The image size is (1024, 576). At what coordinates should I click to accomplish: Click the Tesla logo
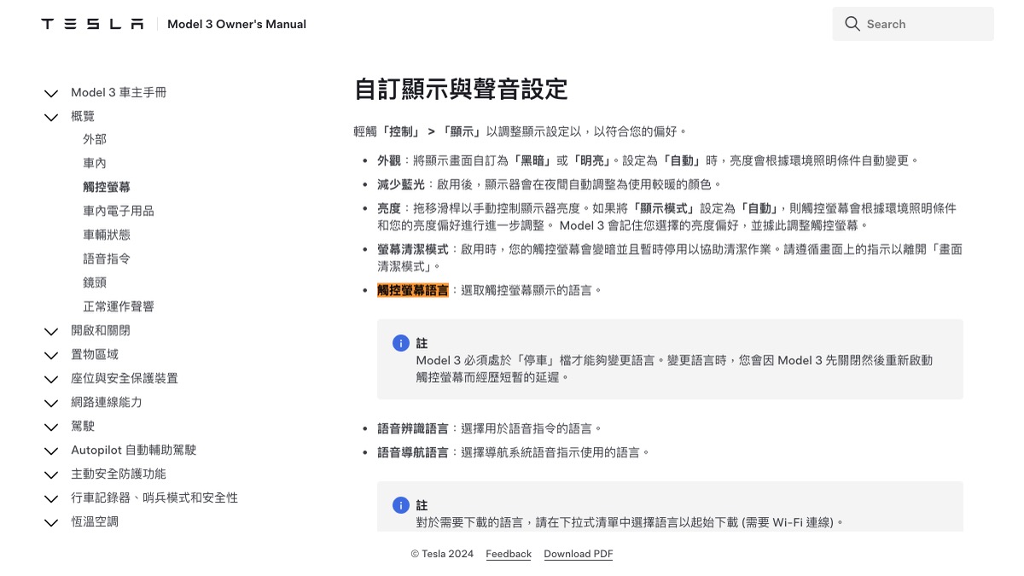(x=92, y=24)
